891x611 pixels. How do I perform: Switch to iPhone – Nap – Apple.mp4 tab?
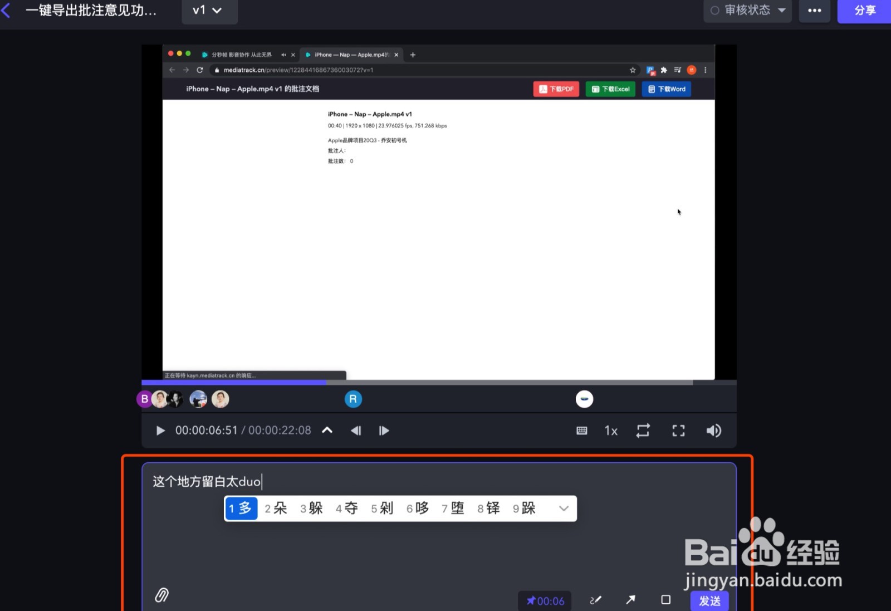pyautogui.click(x=351, y=55)
